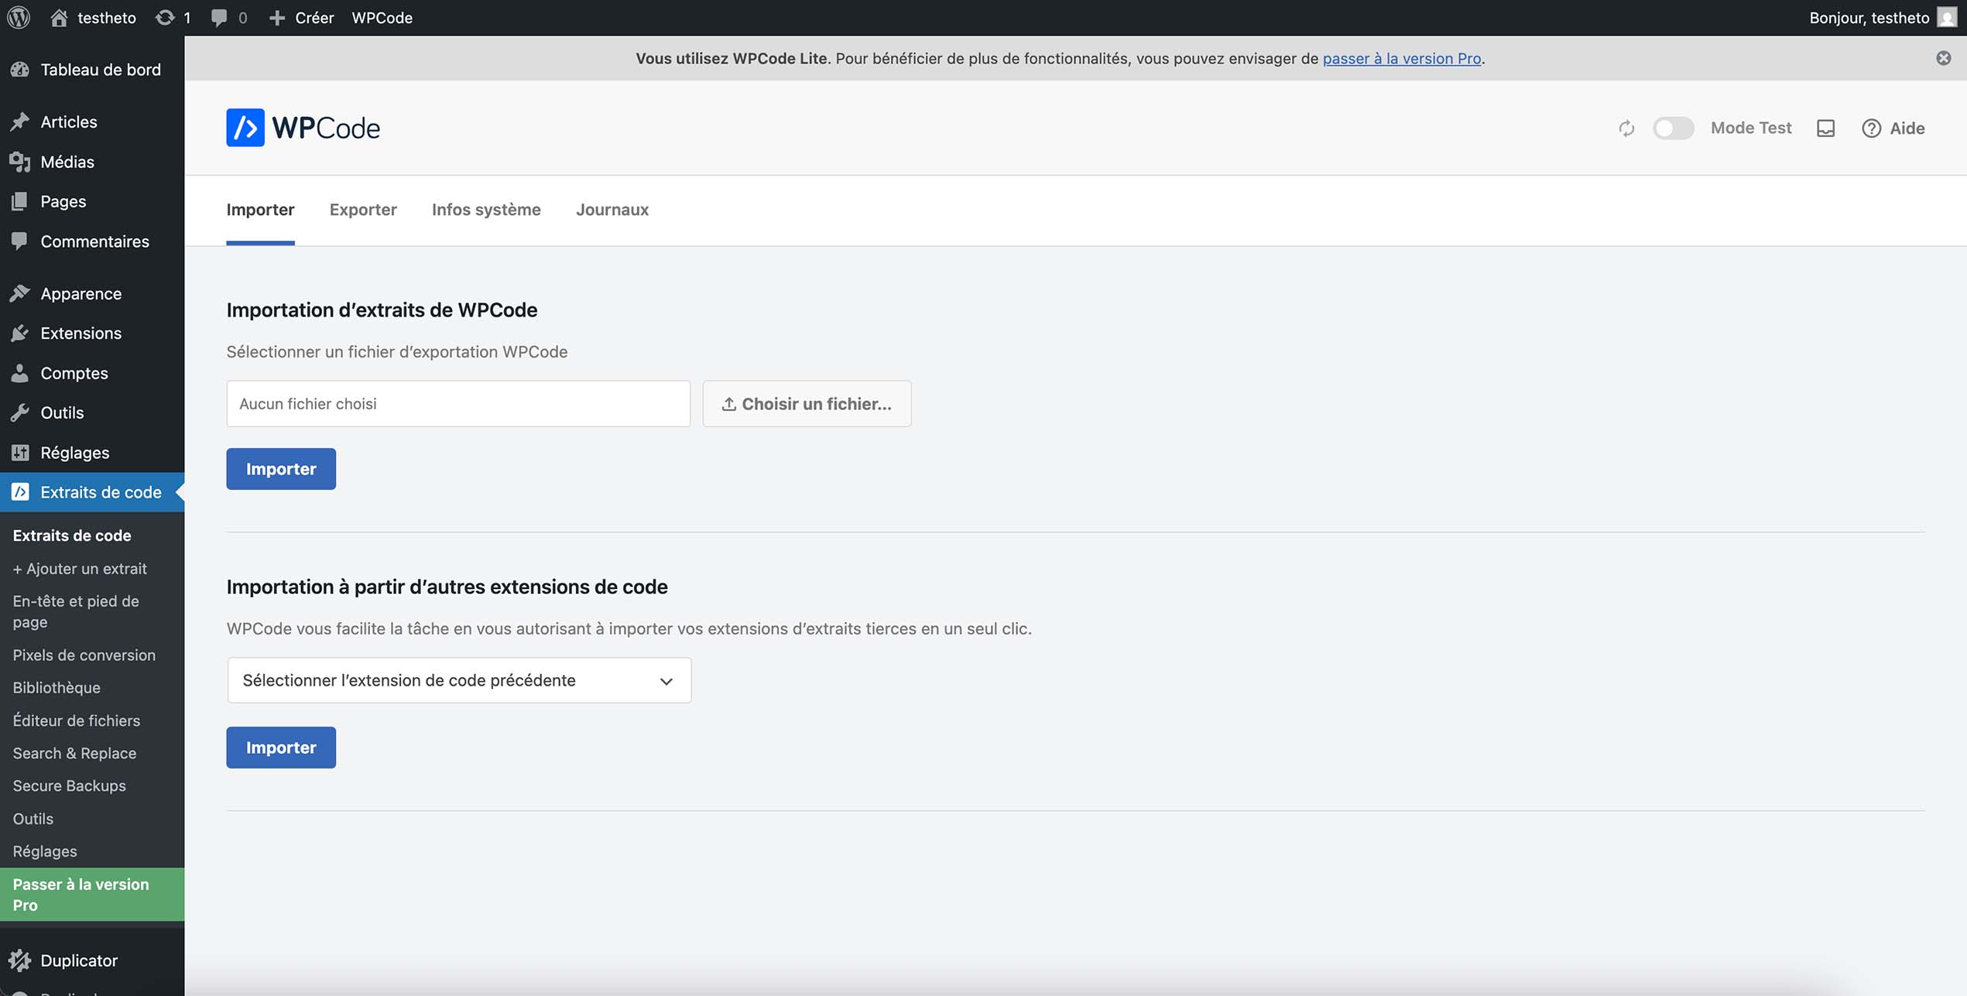The image size is (1967, 996).
Task: Open the Duplicator menu in the sidebar
Action: click(78, 960)
